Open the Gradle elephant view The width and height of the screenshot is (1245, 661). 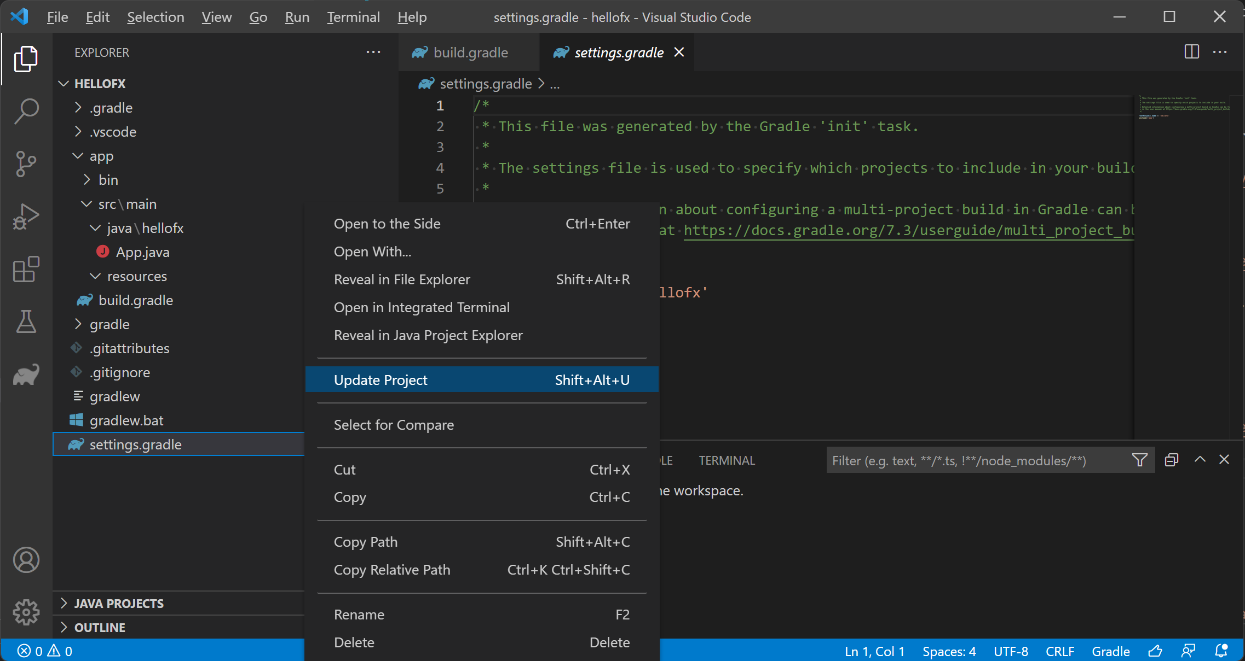(x=26, y=375)
